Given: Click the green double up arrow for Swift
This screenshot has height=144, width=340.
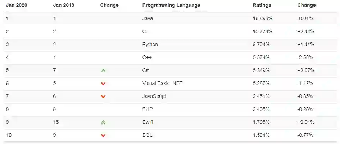Looking at the screenshot, I should coord(103,122).
